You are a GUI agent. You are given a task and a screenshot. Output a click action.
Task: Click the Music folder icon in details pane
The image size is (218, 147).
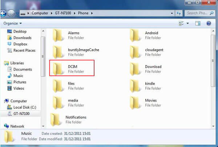click(9, 137)
